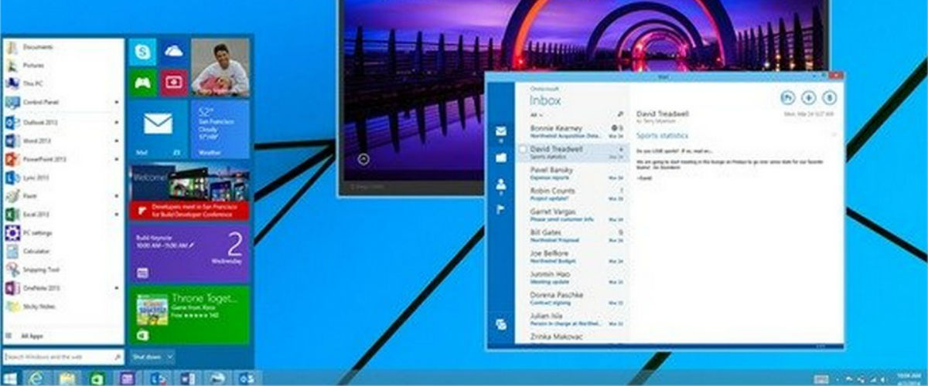Open the green Xbox Games controller tile
Viewport: 928px width, 386px height.
(143, 82)
